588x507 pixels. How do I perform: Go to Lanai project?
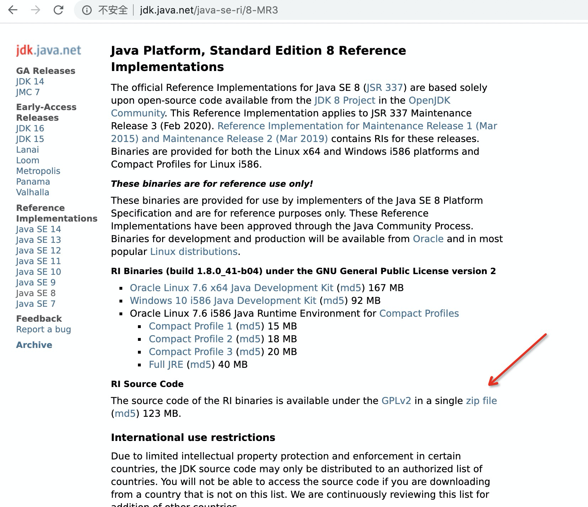pyautogui.click(x=27, y=150)
